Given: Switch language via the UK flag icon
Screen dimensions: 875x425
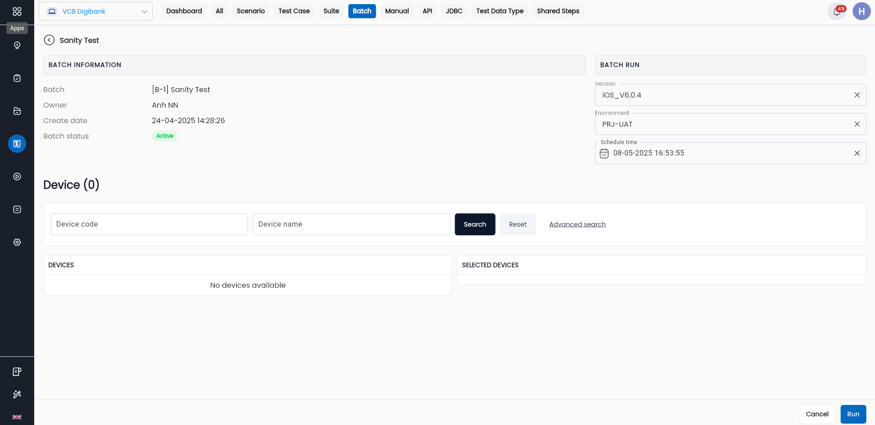Looking at the screenshot, I should click(17, 417).
